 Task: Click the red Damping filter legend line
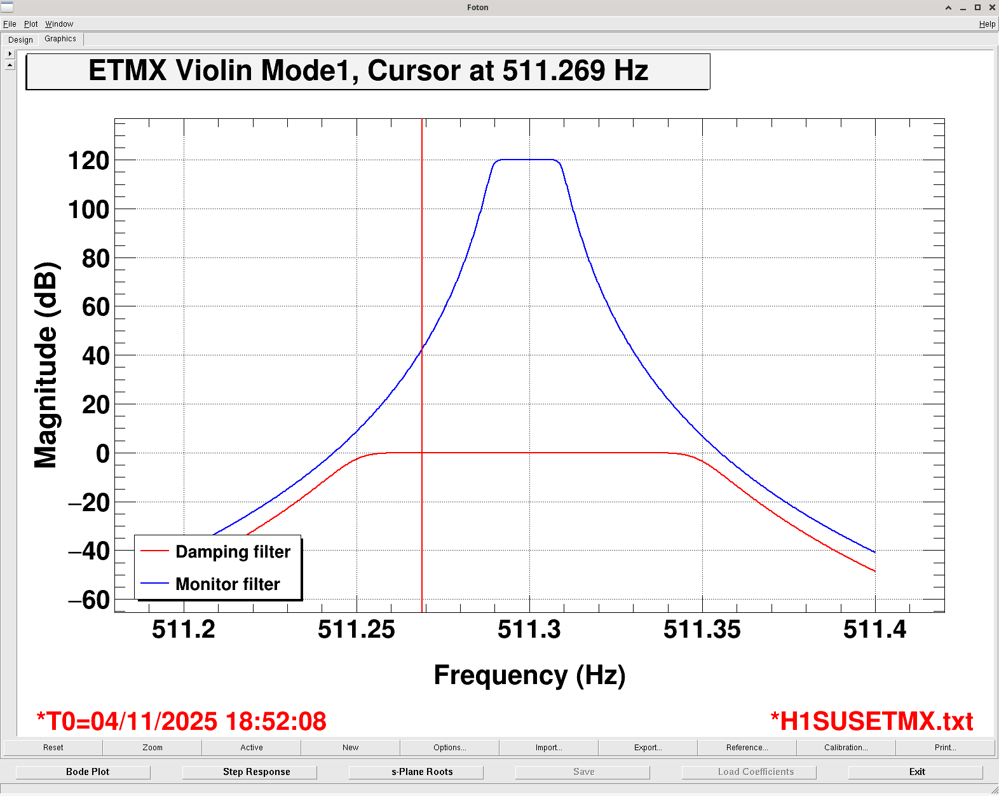154,551
